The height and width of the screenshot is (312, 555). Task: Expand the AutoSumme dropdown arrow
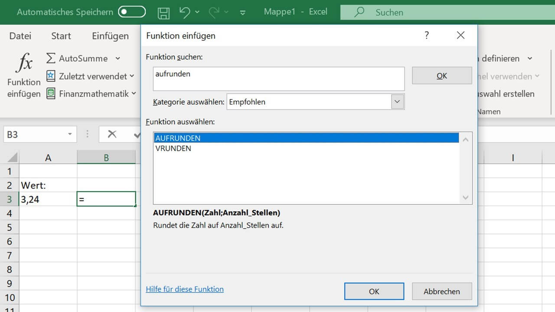pos(118,58)
